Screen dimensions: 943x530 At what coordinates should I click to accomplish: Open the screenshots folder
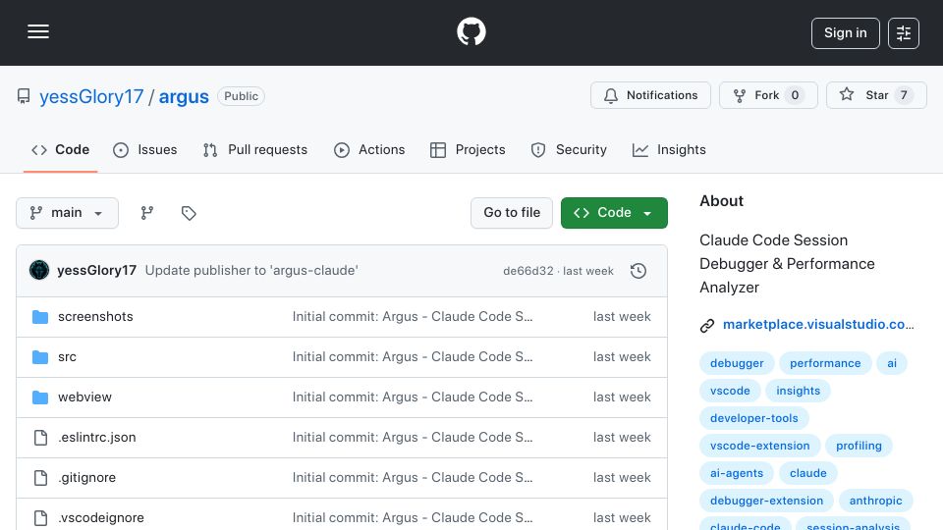coord(95,317)
